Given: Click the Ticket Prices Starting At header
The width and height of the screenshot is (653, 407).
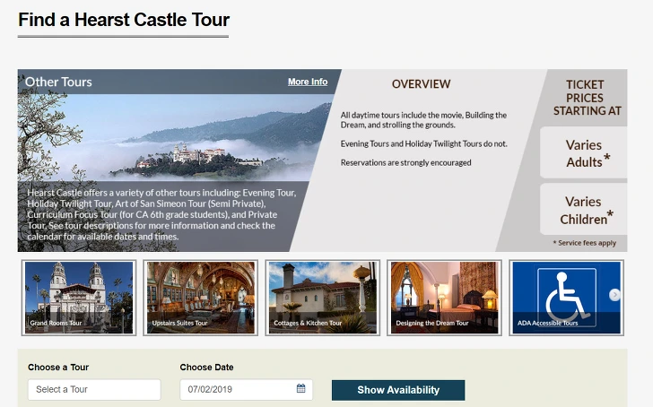Looking at the screenshot, I should [x=587, y=98].
